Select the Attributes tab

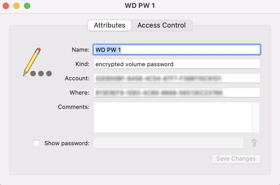[x=110, y=25]
